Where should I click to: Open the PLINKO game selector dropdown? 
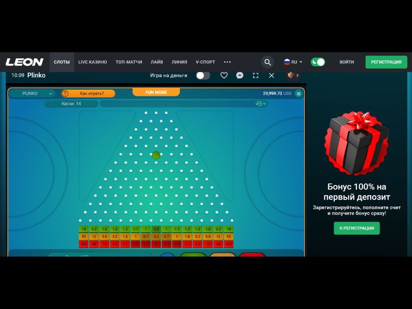click(32, 94)
